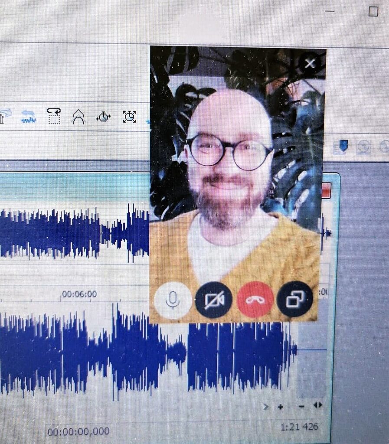The height and width of the screenshot is (444, 389).
Task: Hang up with the red end-call button
Action: coord(255,300)
